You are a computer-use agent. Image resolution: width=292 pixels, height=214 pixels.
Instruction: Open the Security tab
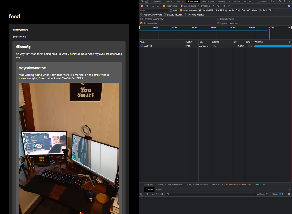(247, 1)
